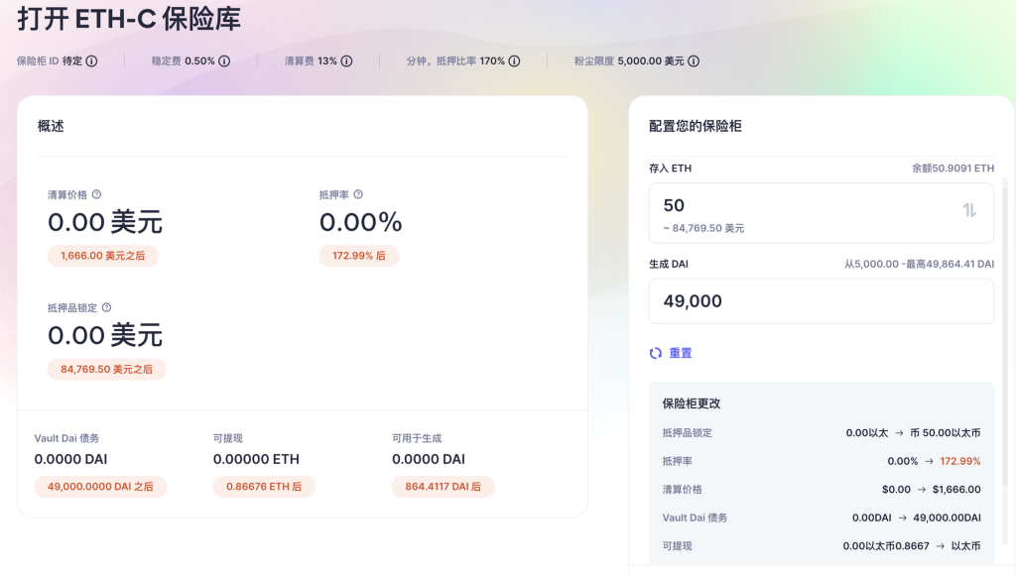
Task: Click the 可用于生成 label
Action: coord(417,438)
